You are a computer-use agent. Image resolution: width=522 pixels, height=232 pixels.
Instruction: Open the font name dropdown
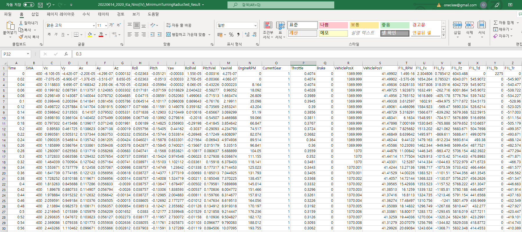tap(93, 26)
